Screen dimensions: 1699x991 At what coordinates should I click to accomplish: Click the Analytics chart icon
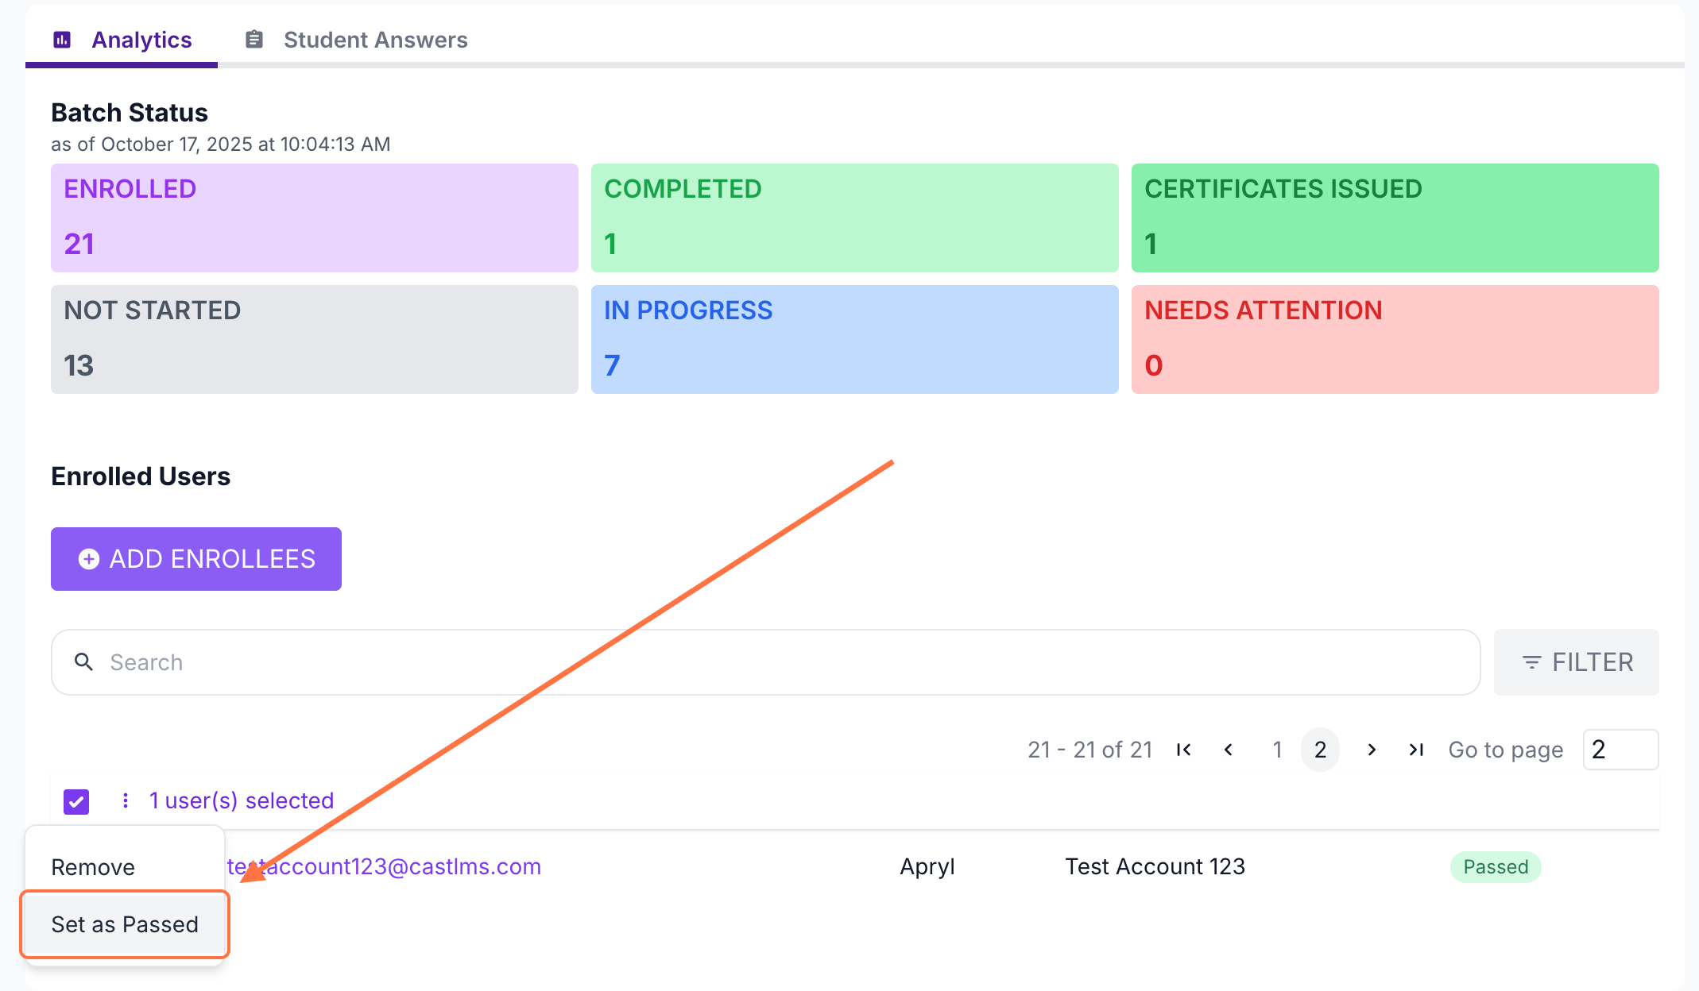coord(62,40)
